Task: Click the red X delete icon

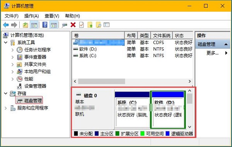Action: tap(73, 25)
